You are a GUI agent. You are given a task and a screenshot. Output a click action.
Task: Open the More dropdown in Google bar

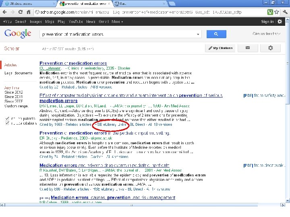(117, 22)
